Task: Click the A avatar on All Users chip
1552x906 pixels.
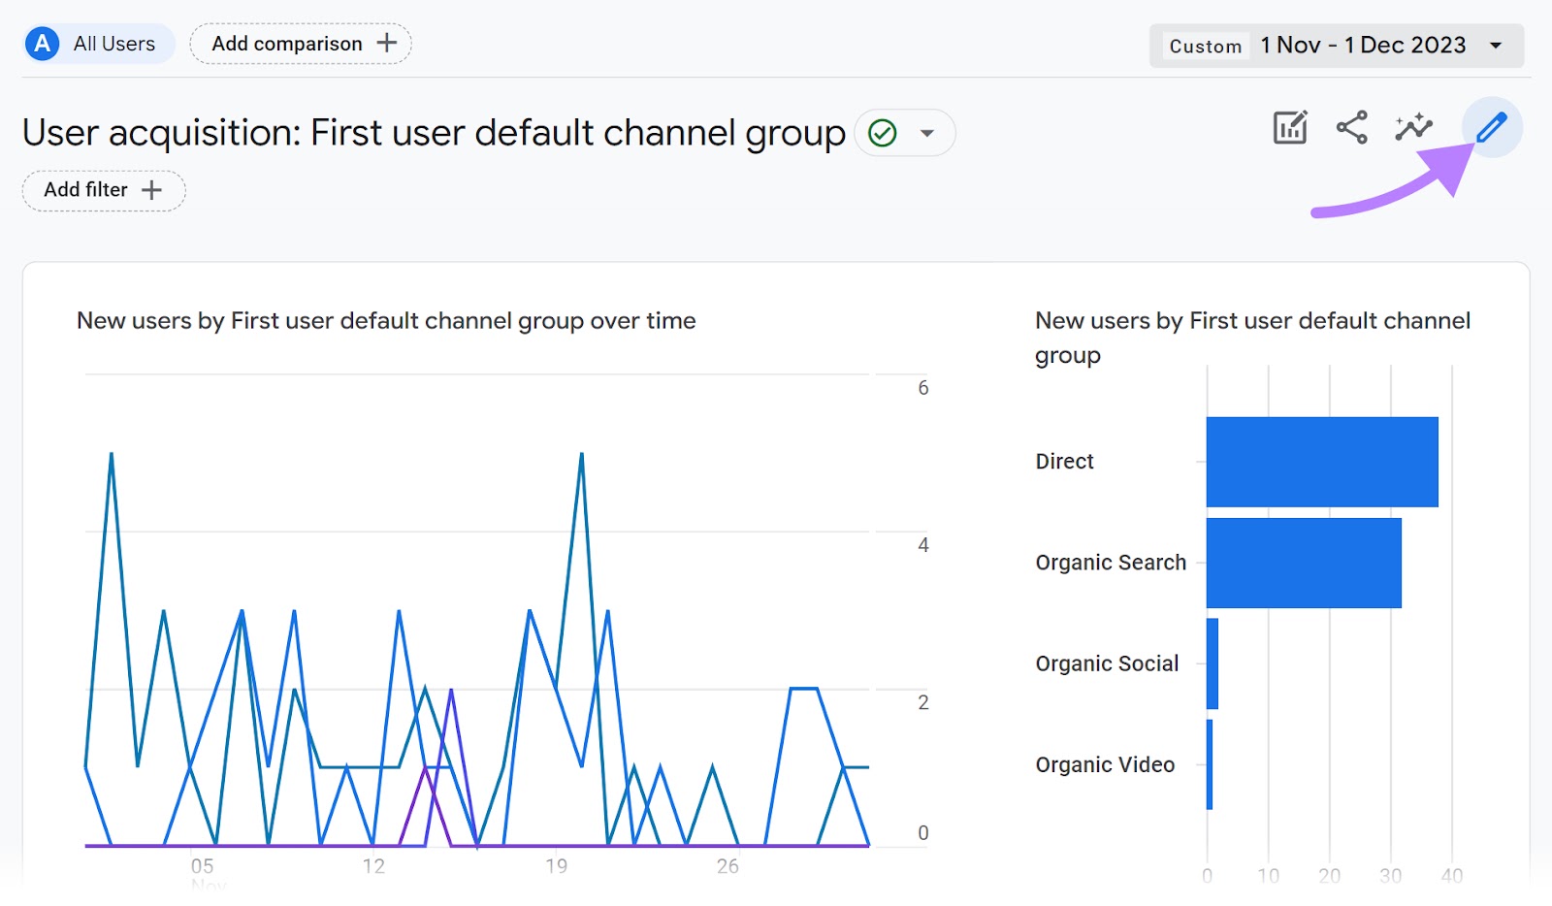Action: coord(41,43)
